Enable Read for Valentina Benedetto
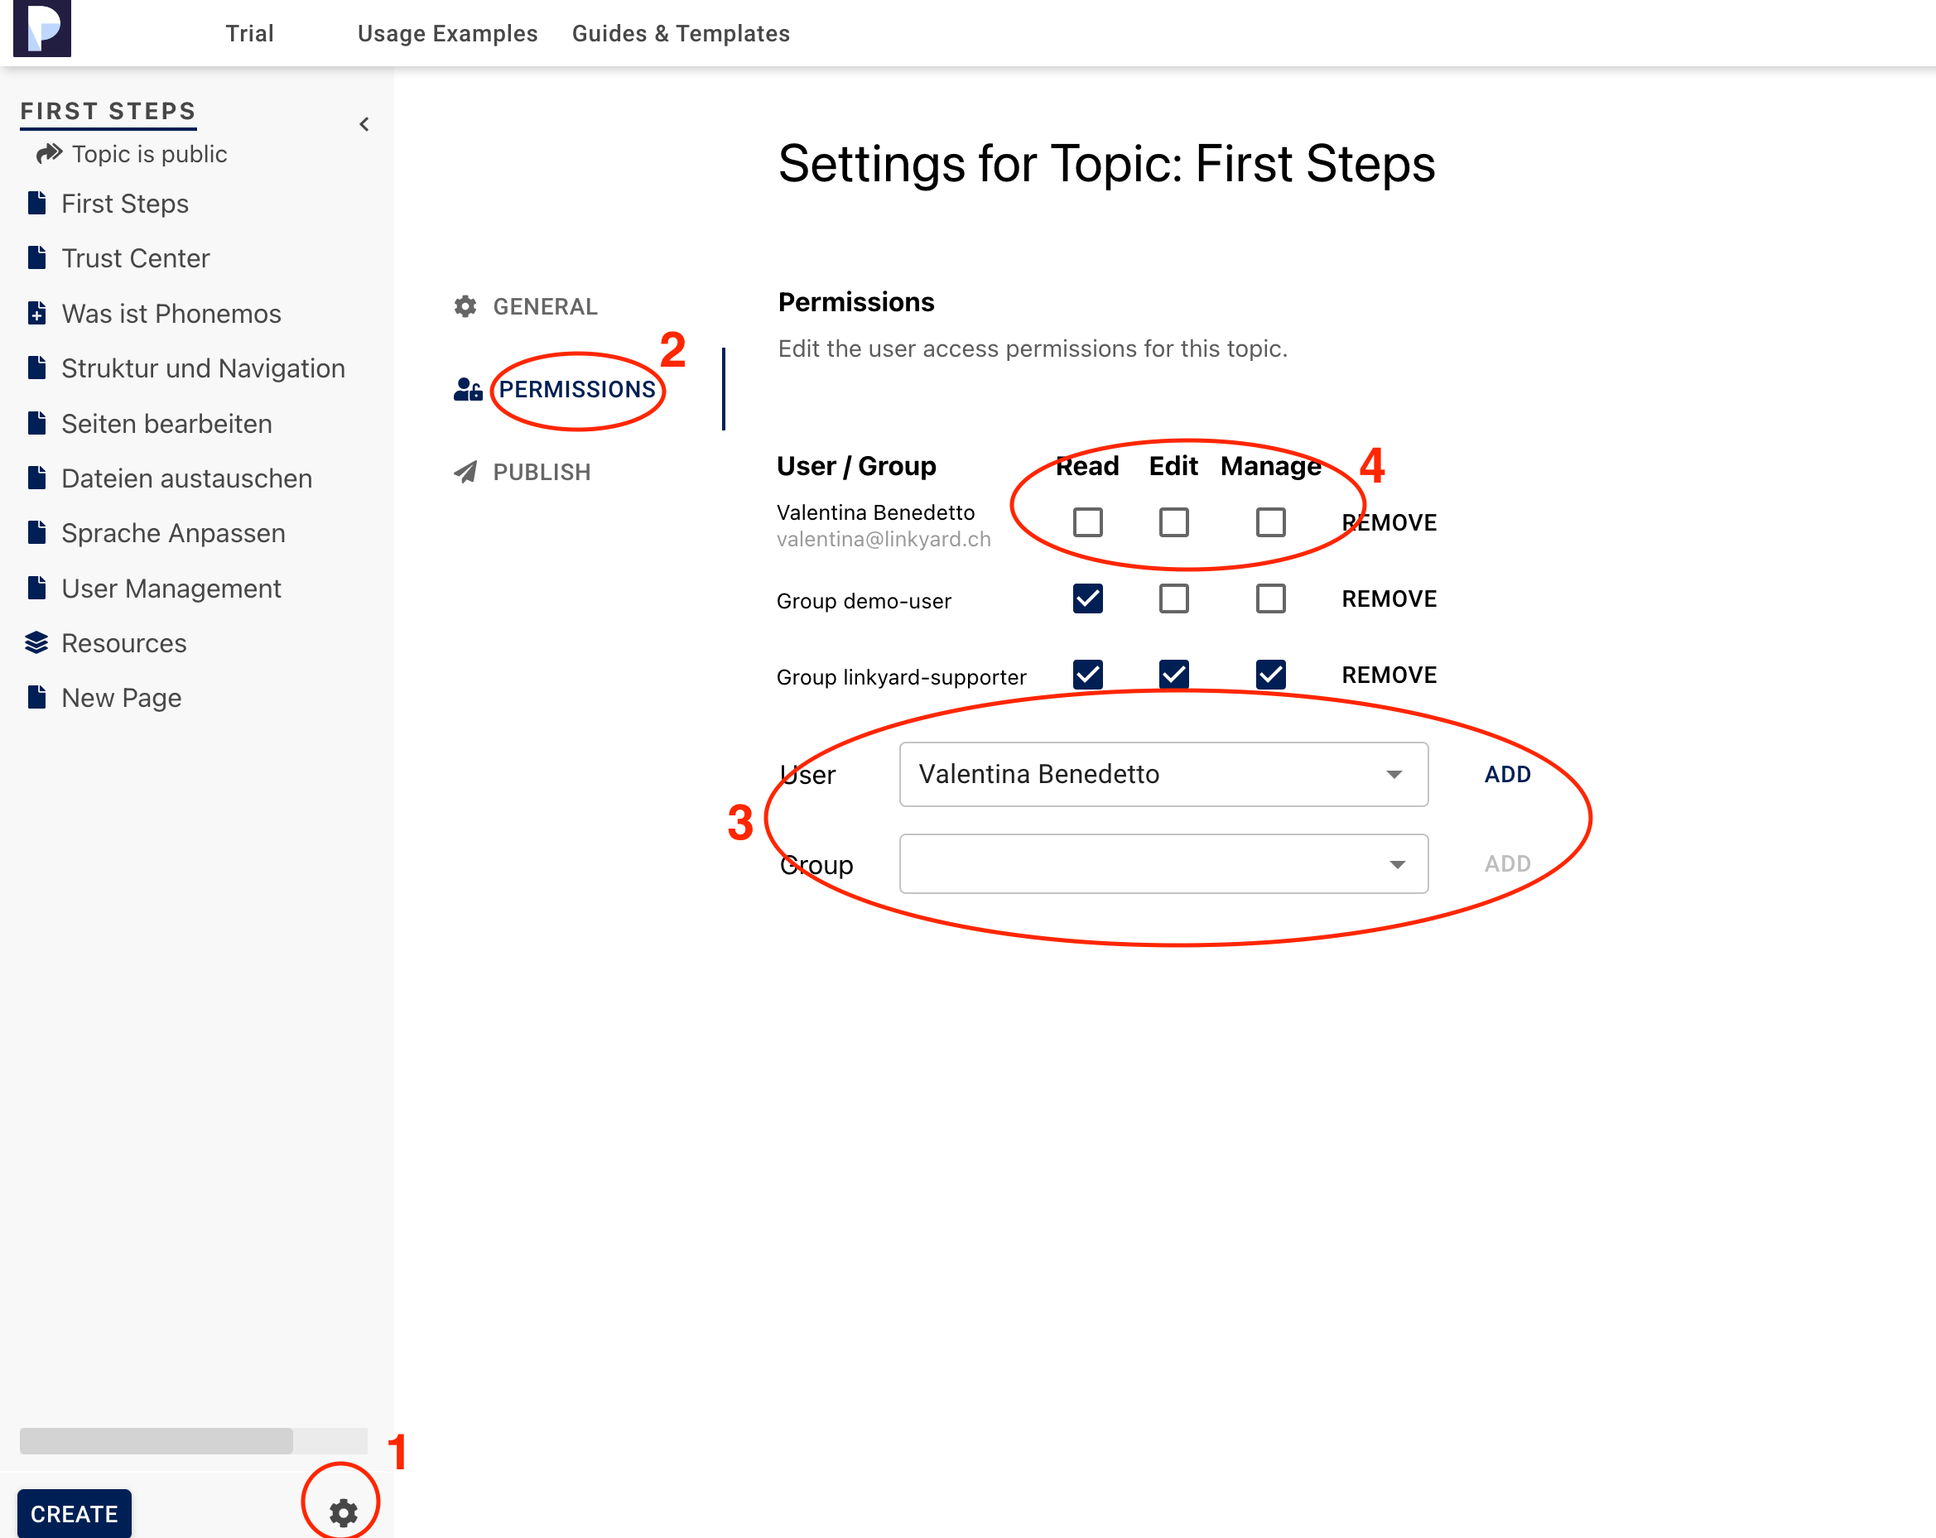1936x1538 pixels. (x=1087, y=521)
